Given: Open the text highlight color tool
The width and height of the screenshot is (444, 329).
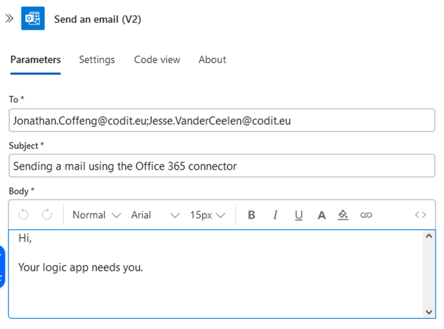Looking at the screenshot, I should (x=343, y=215).
